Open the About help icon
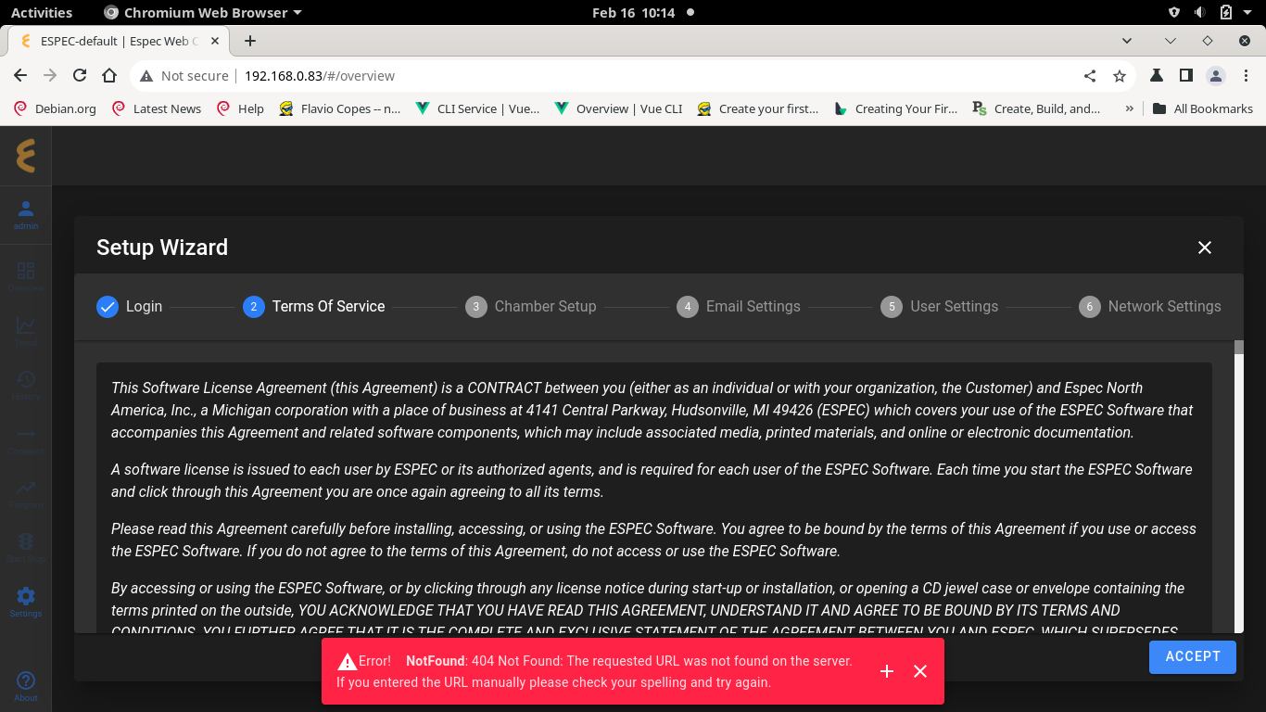 26,686
